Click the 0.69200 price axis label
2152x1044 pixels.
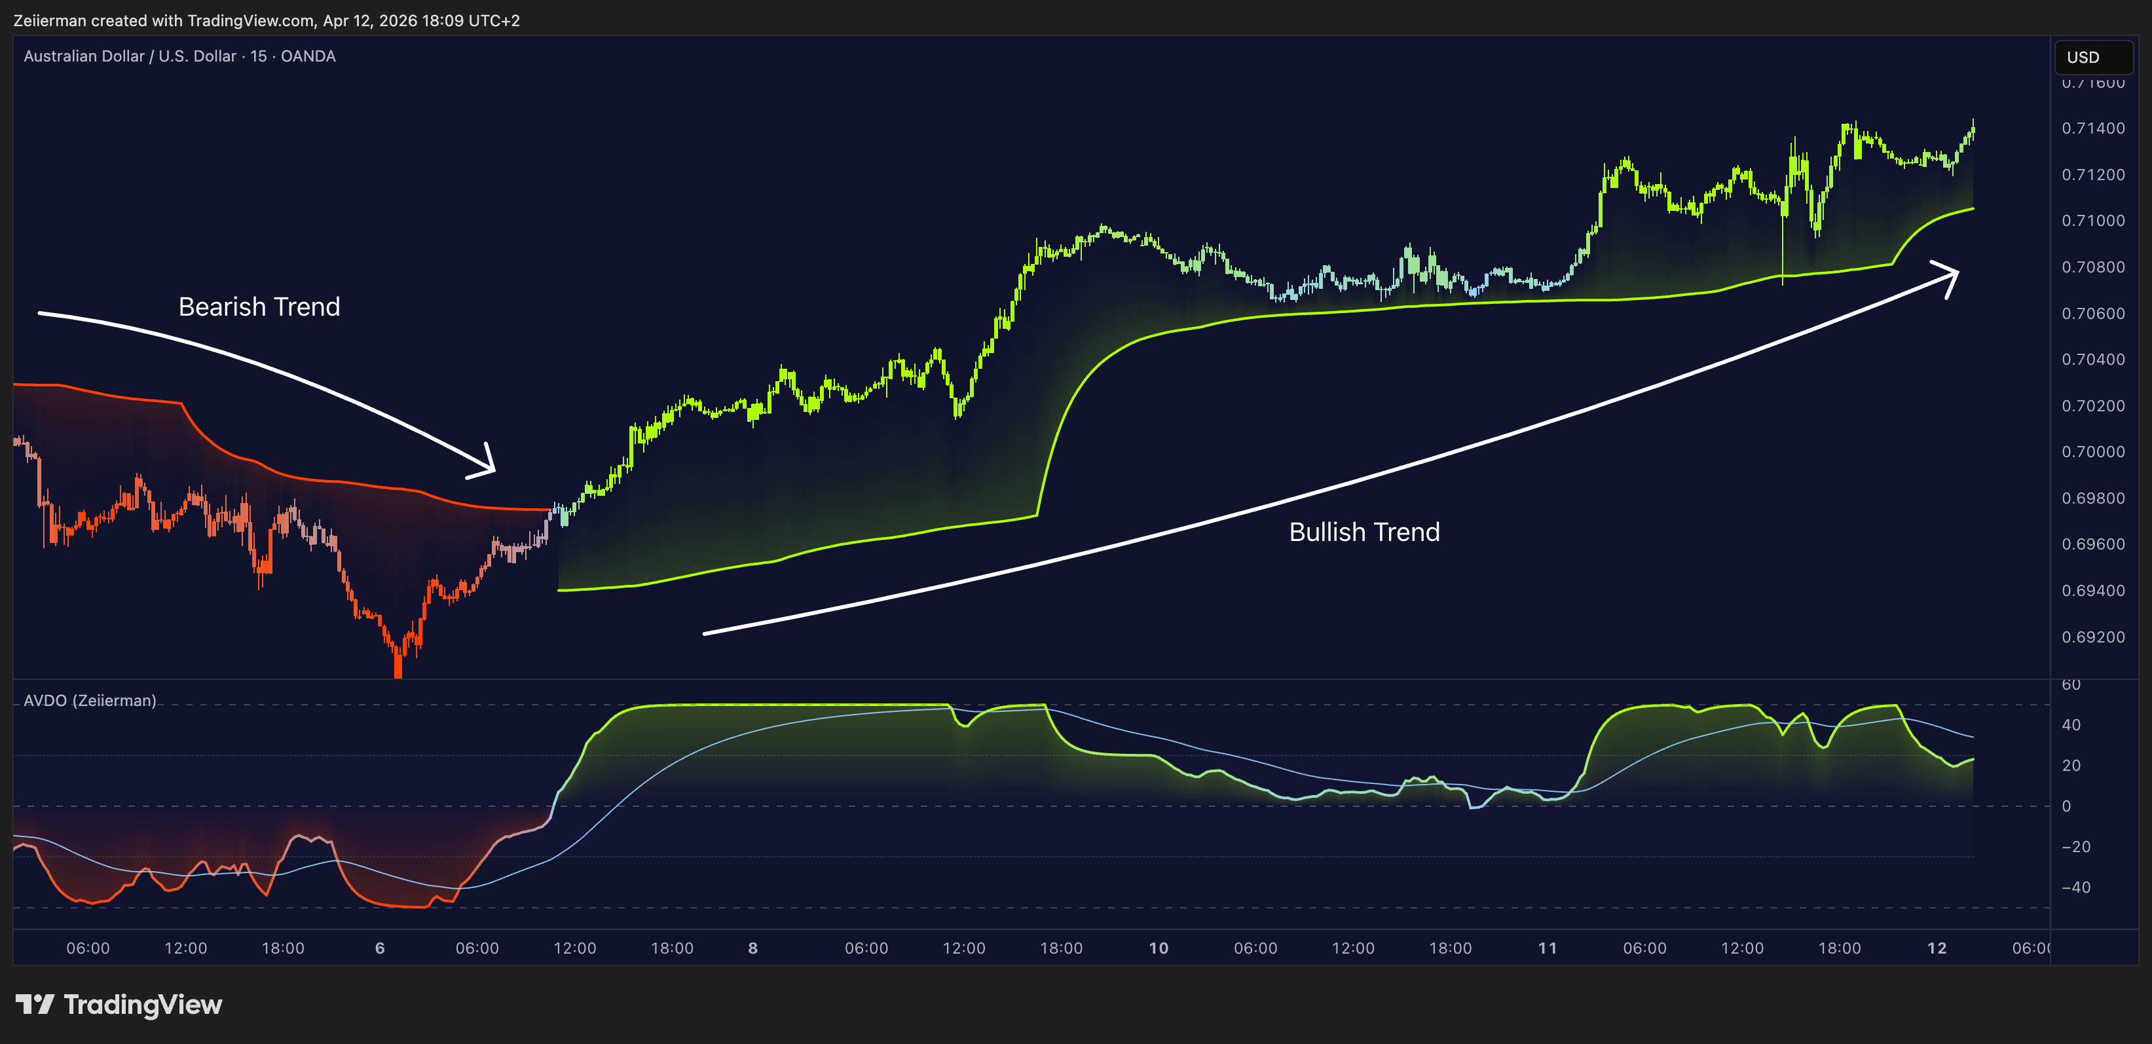(x=2092, y=637)
